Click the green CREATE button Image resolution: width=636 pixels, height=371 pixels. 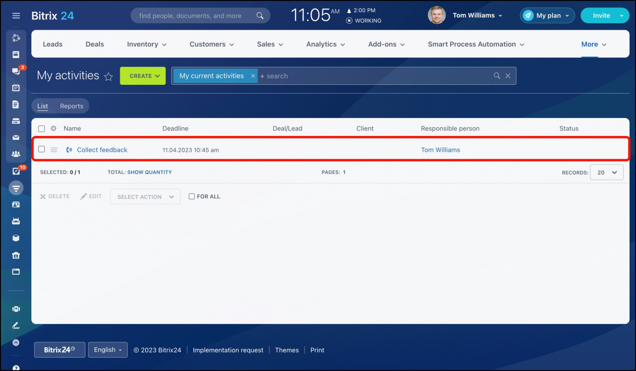[x=143, y=76]
